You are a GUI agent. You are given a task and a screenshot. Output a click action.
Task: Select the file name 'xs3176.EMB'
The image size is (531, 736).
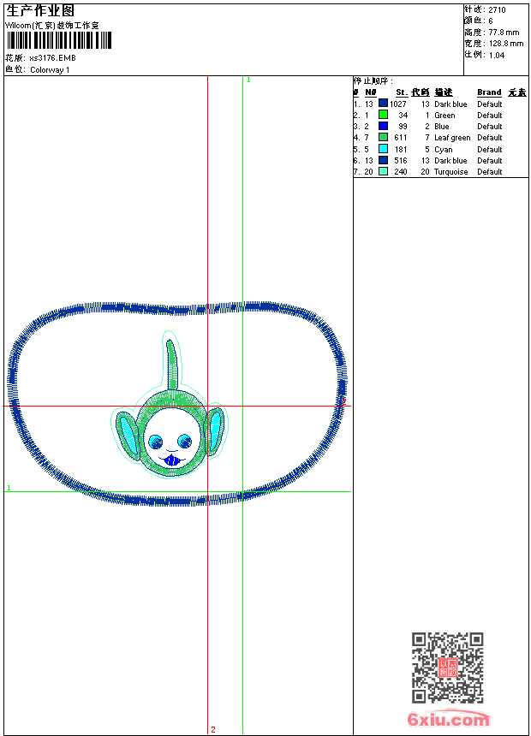tap(52, 58)
